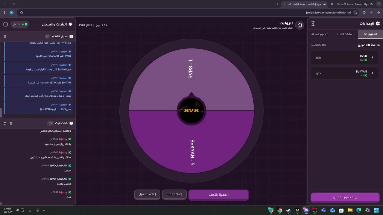Clear the stream chat with its trash icon
Screen dimensions: 383x215
click(x=11, y=123)
